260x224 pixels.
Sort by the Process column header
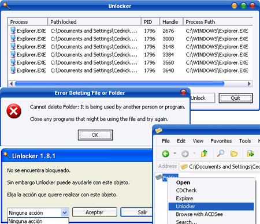click(28, 22)
